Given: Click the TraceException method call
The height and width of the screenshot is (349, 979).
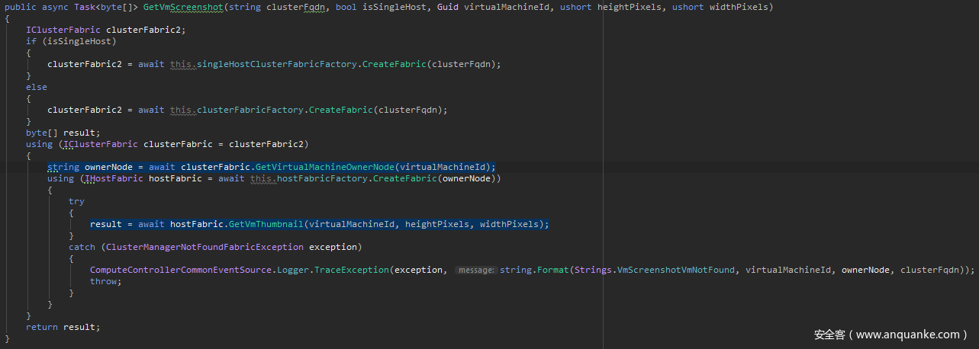Looking at the screenshot, I should click(351, 270).
